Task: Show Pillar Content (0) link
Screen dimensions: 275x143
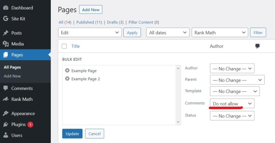Action: point(144,22)
